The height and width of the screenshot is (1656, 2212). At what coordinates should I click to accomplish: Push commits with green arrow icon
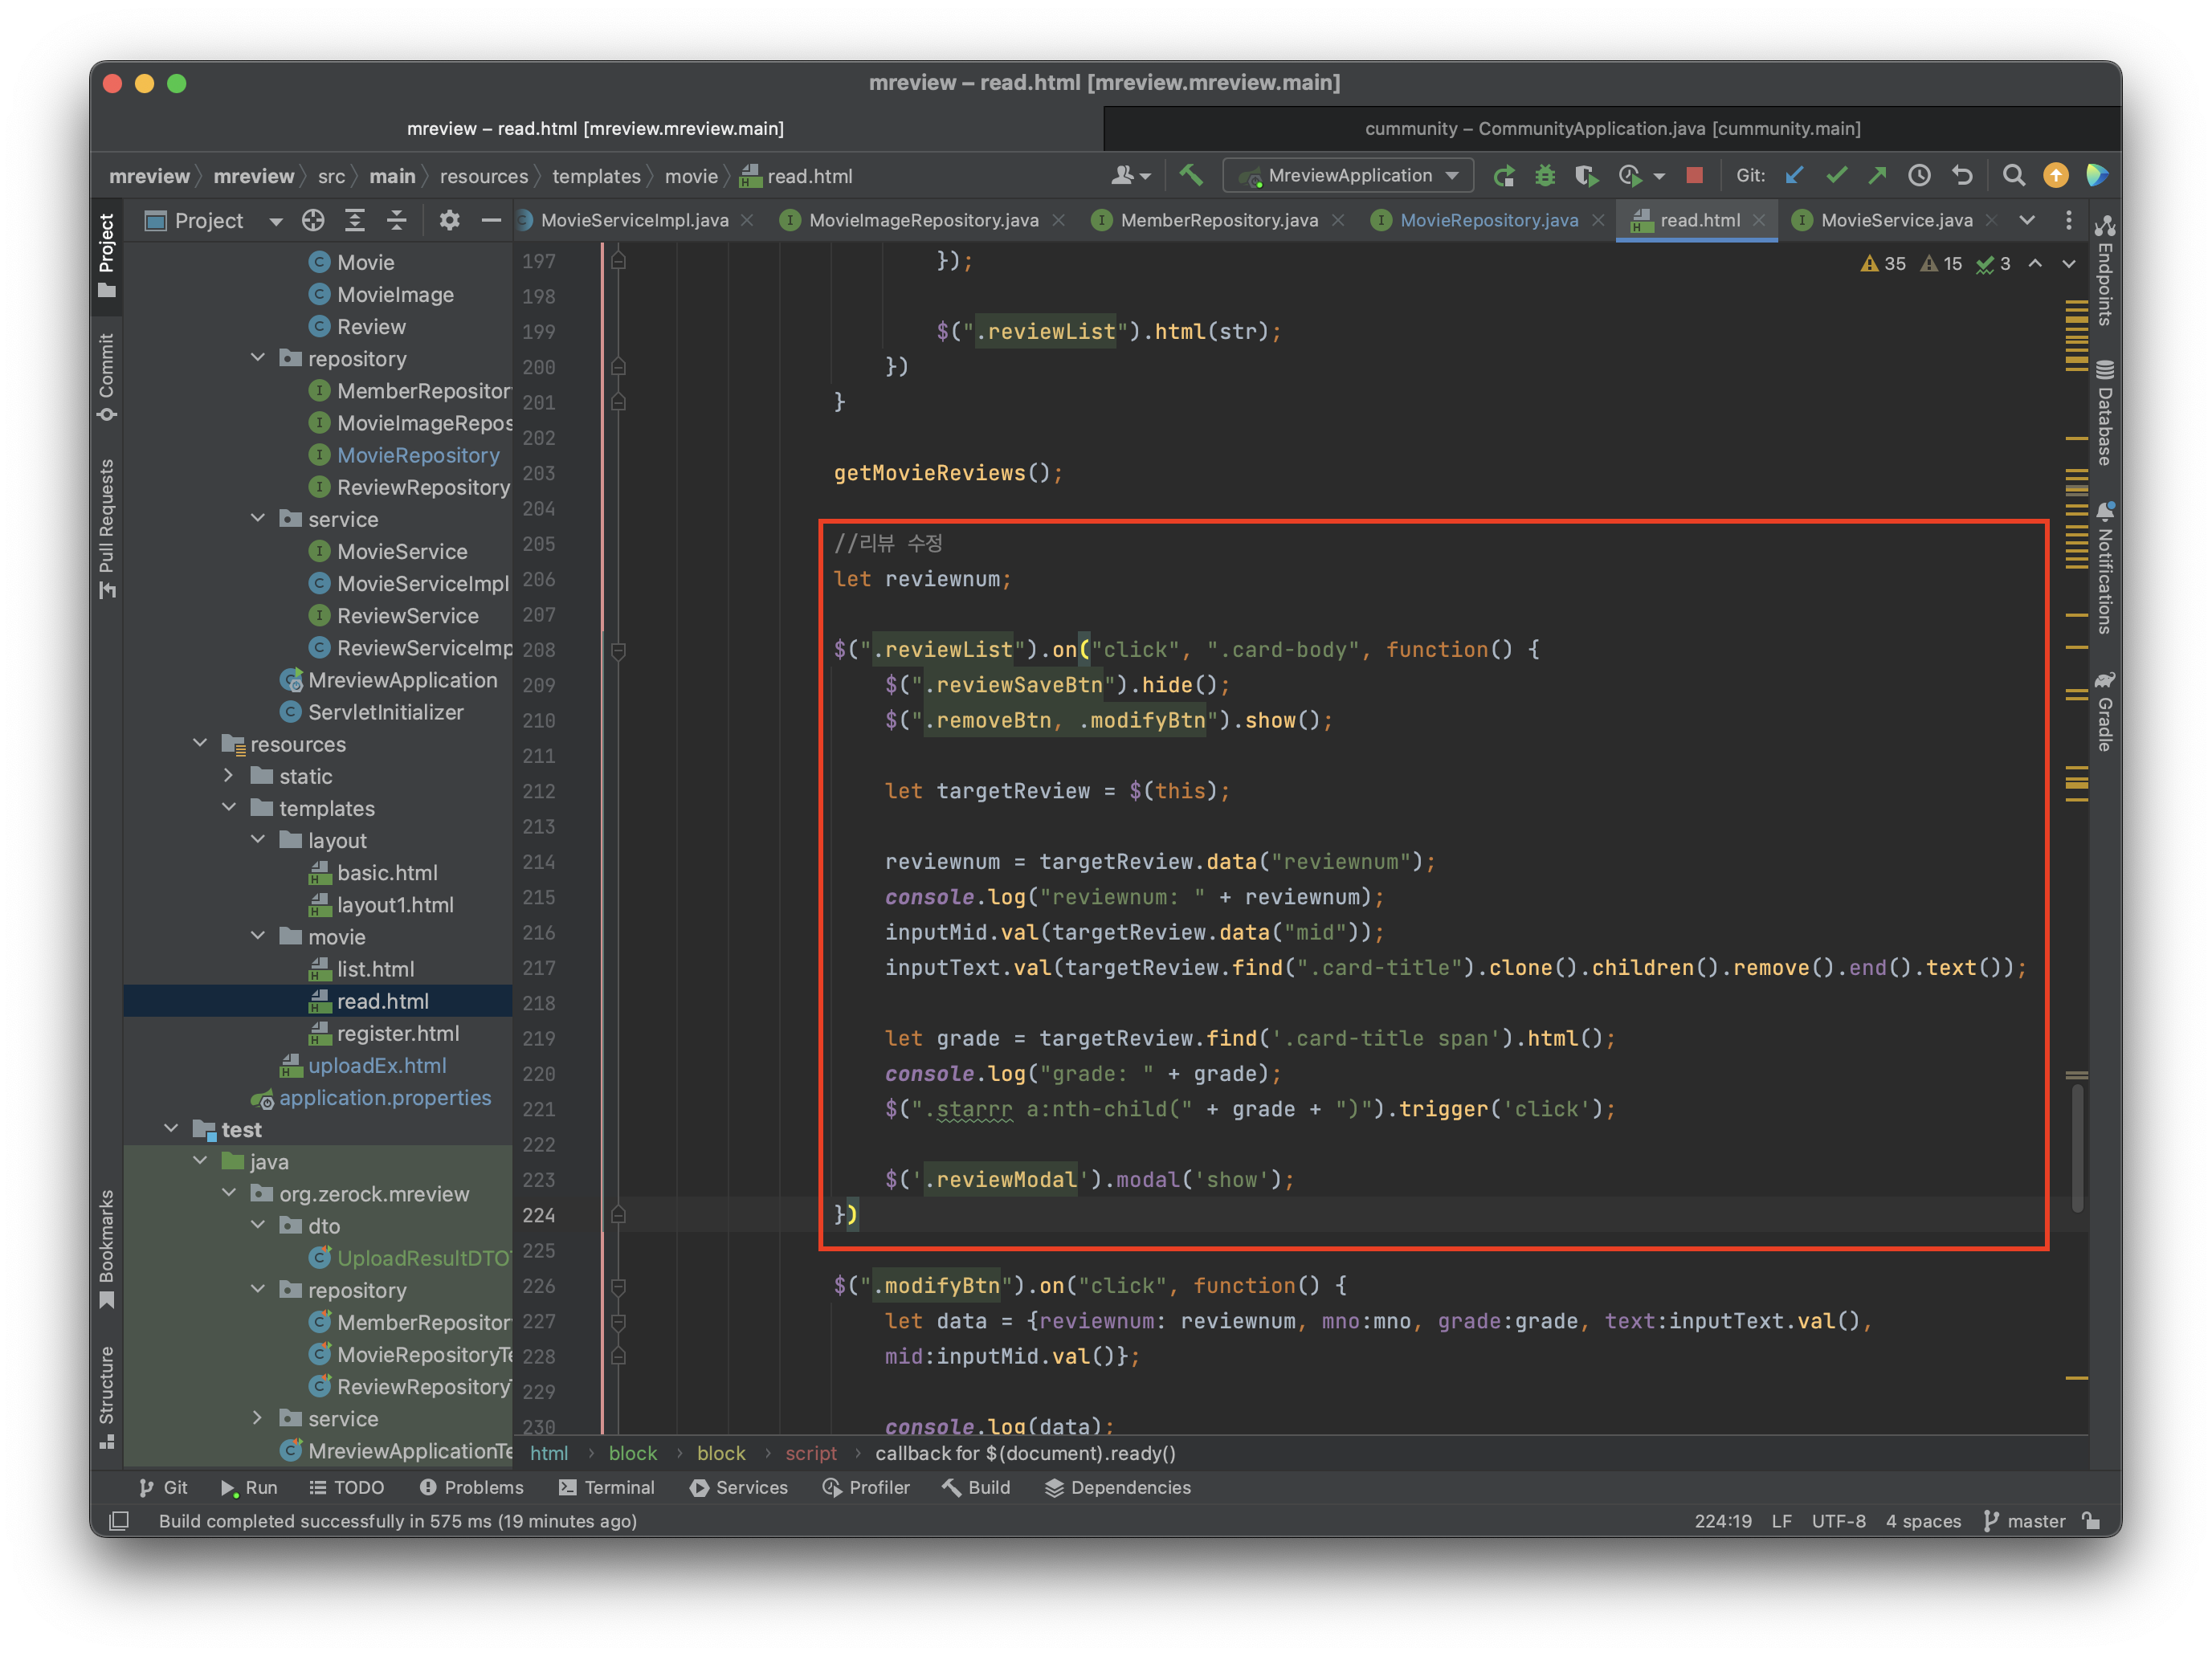(x=1877, y=176)
